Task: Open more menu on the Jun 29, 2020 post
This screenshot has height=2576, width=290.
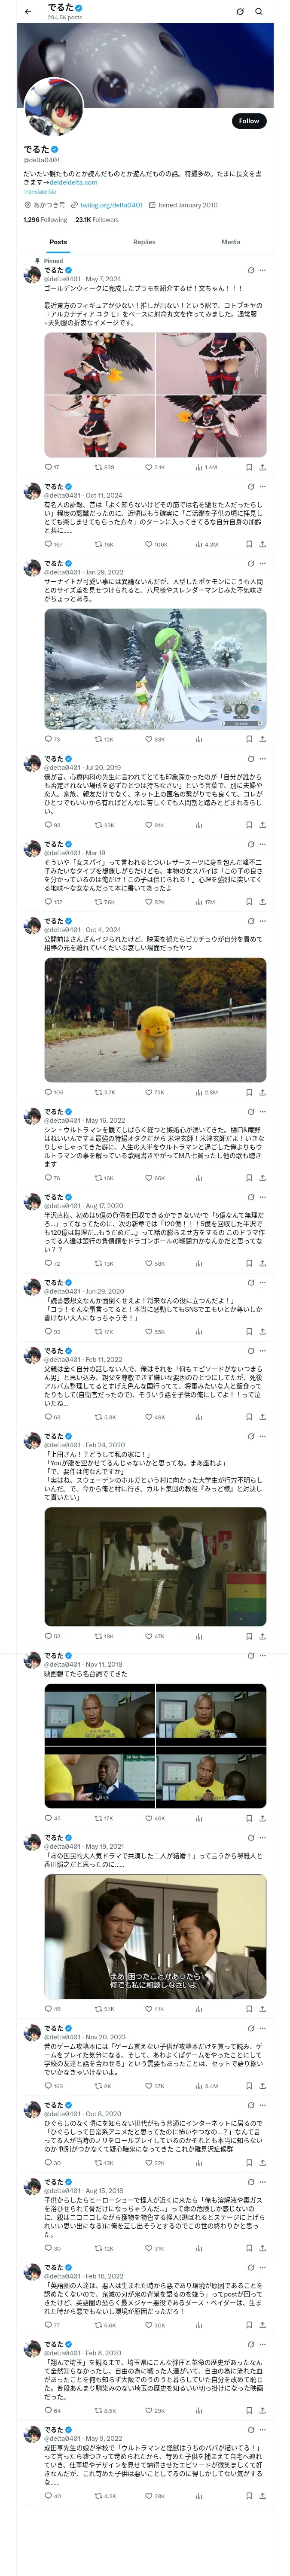Action: click(263, 1282)
